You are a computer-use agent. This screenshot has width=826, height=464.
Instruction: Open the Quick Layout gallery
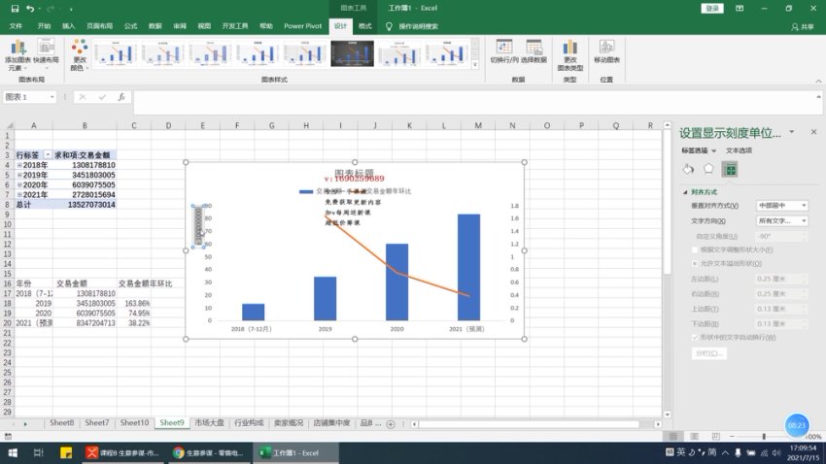[46, 52]
